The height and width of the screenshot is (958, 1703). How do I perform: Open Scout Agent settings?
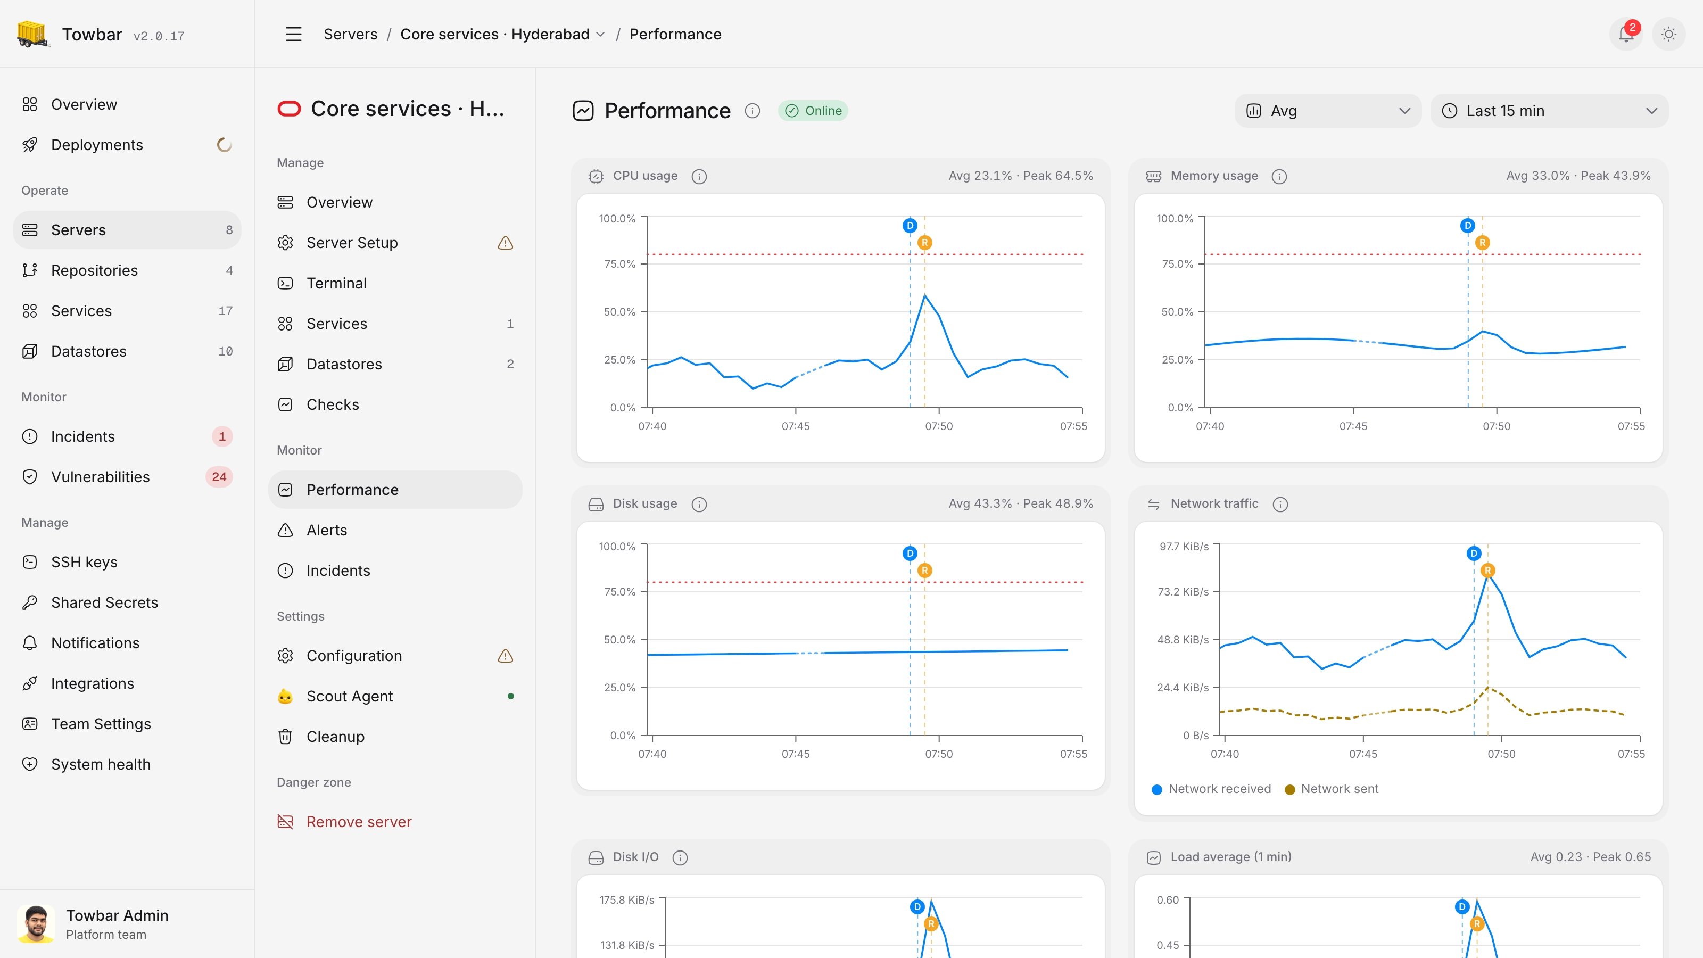(x=395, y=696)
